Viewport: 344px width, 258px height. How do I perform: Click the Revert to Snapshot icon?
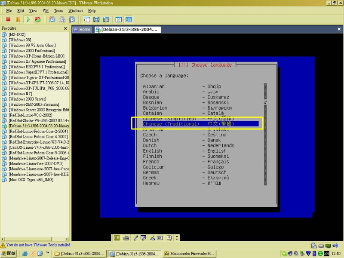tap(62, 19)
